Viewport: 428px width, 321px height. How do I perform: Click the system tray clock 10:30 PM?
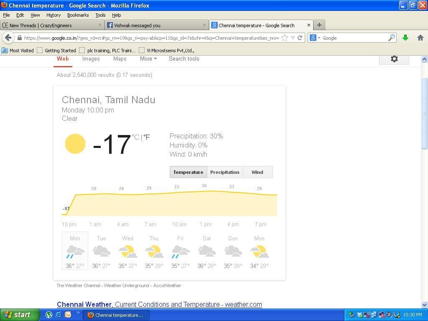[413, 315]
